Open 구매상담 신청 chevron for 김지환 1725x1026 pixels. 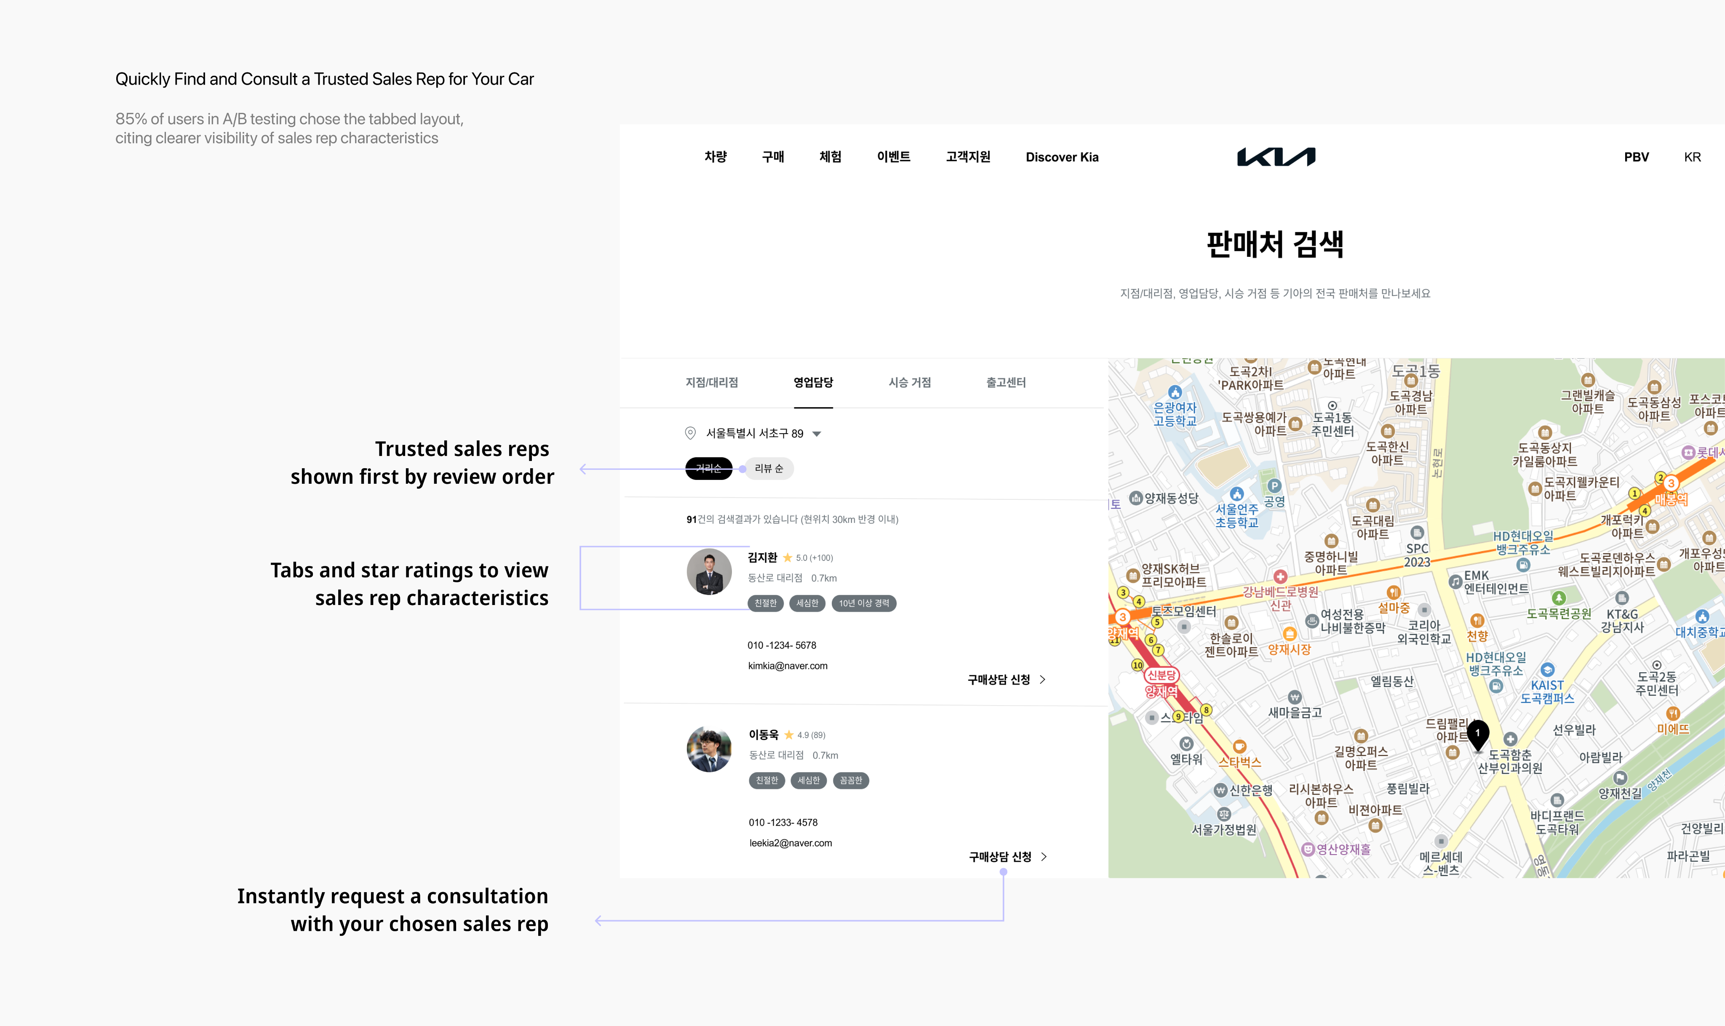(1043, 680)
